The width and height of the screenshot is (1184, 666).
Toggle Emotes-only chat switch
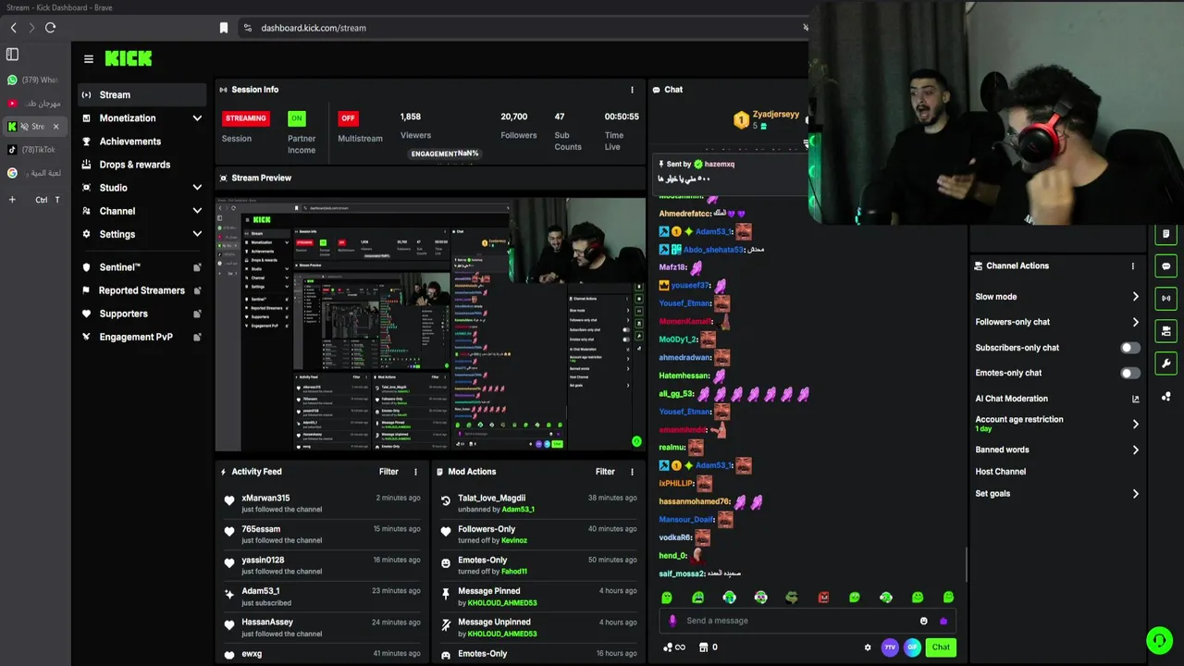click(1130, 373)
